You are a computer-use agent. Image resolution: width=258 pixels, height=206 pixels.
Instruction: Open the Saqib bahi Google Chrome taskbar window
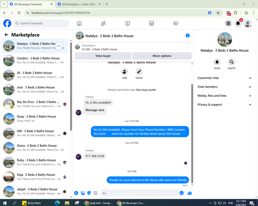[x=98, y=203]
